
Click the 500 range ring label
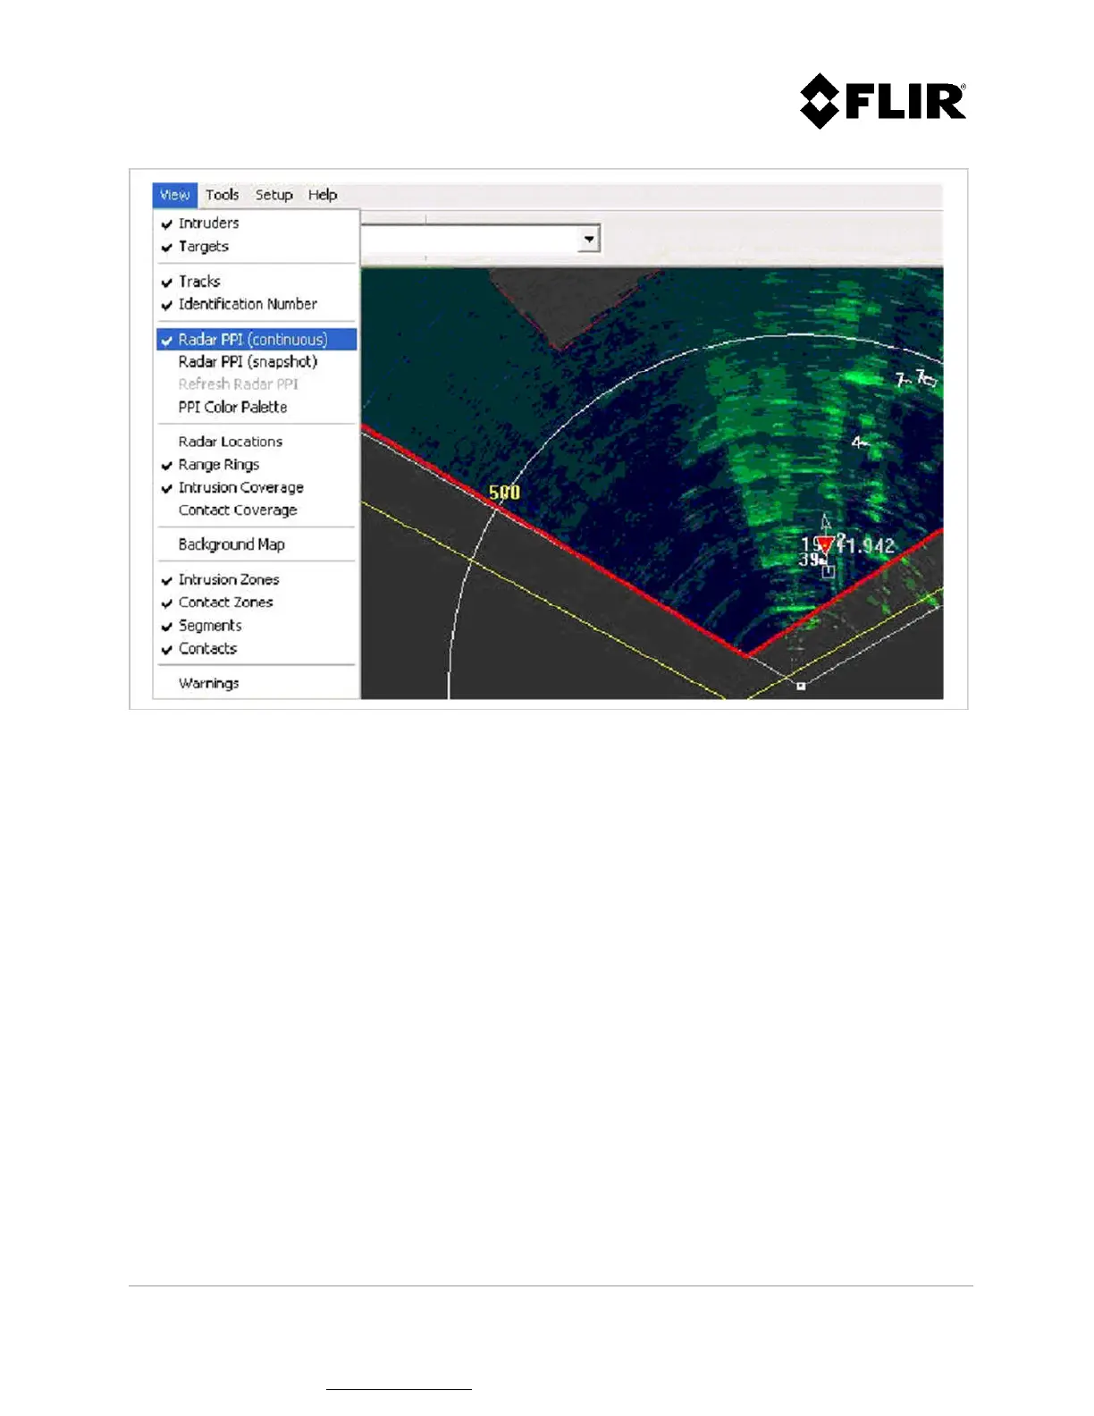pyautogui.click(x=504, y=492)
